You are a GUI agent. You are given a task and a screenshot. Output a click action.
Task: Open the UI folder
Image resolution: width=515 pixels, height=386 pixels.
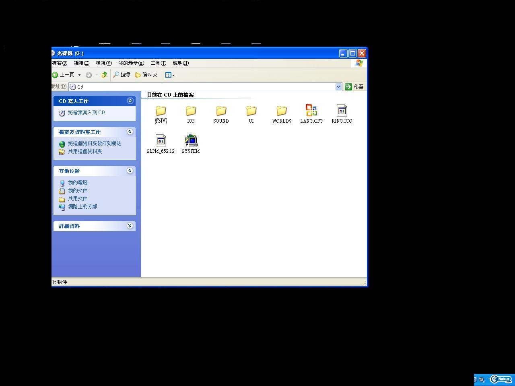[x=251, y=114]
